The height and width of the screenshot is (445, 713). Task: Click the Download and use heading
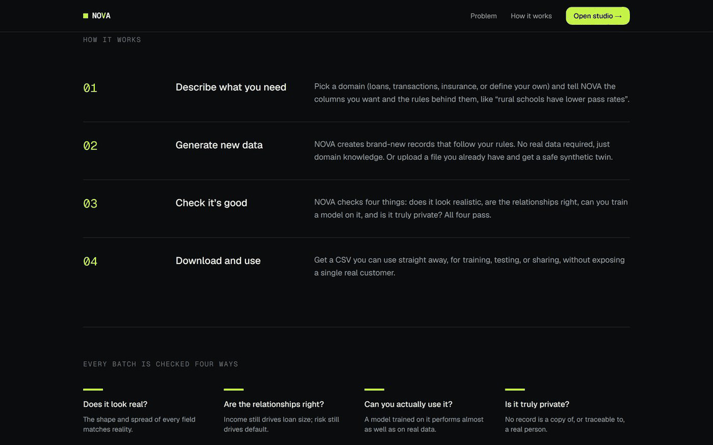coord(218,261)
